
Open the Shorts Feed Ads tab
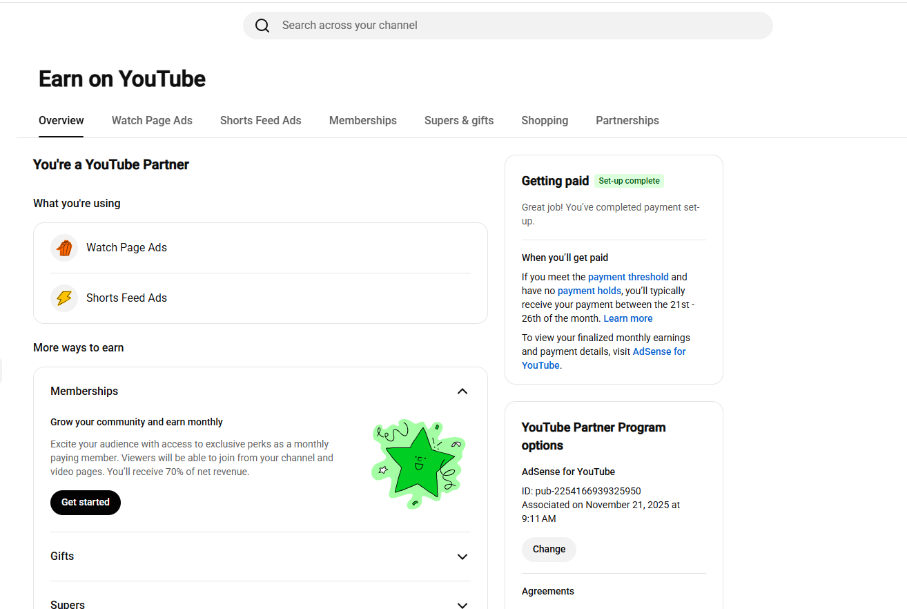click(x=261, y=120)
